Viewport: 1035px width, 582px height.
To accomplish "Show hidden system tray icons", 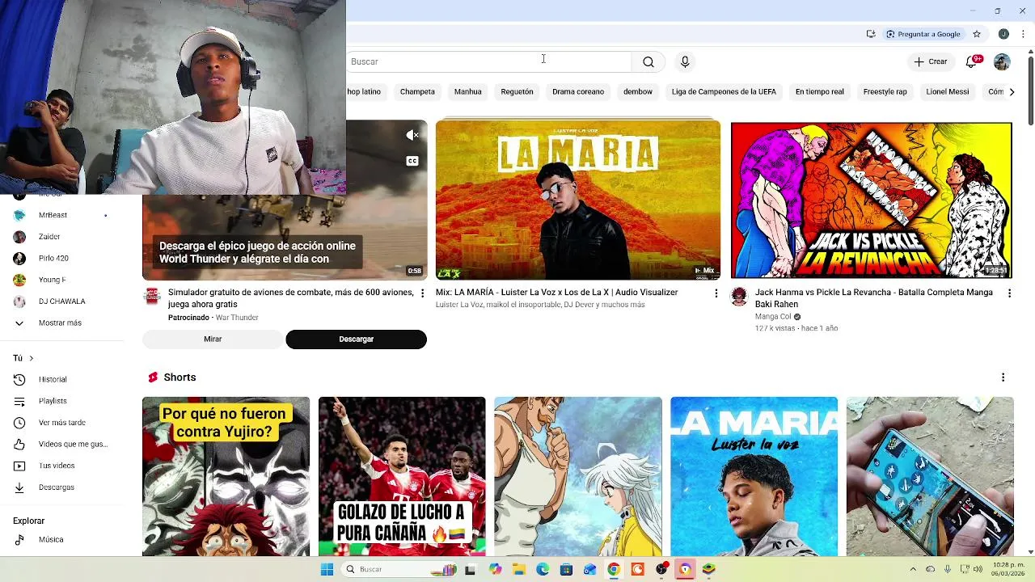I will (x=913, y=570).
